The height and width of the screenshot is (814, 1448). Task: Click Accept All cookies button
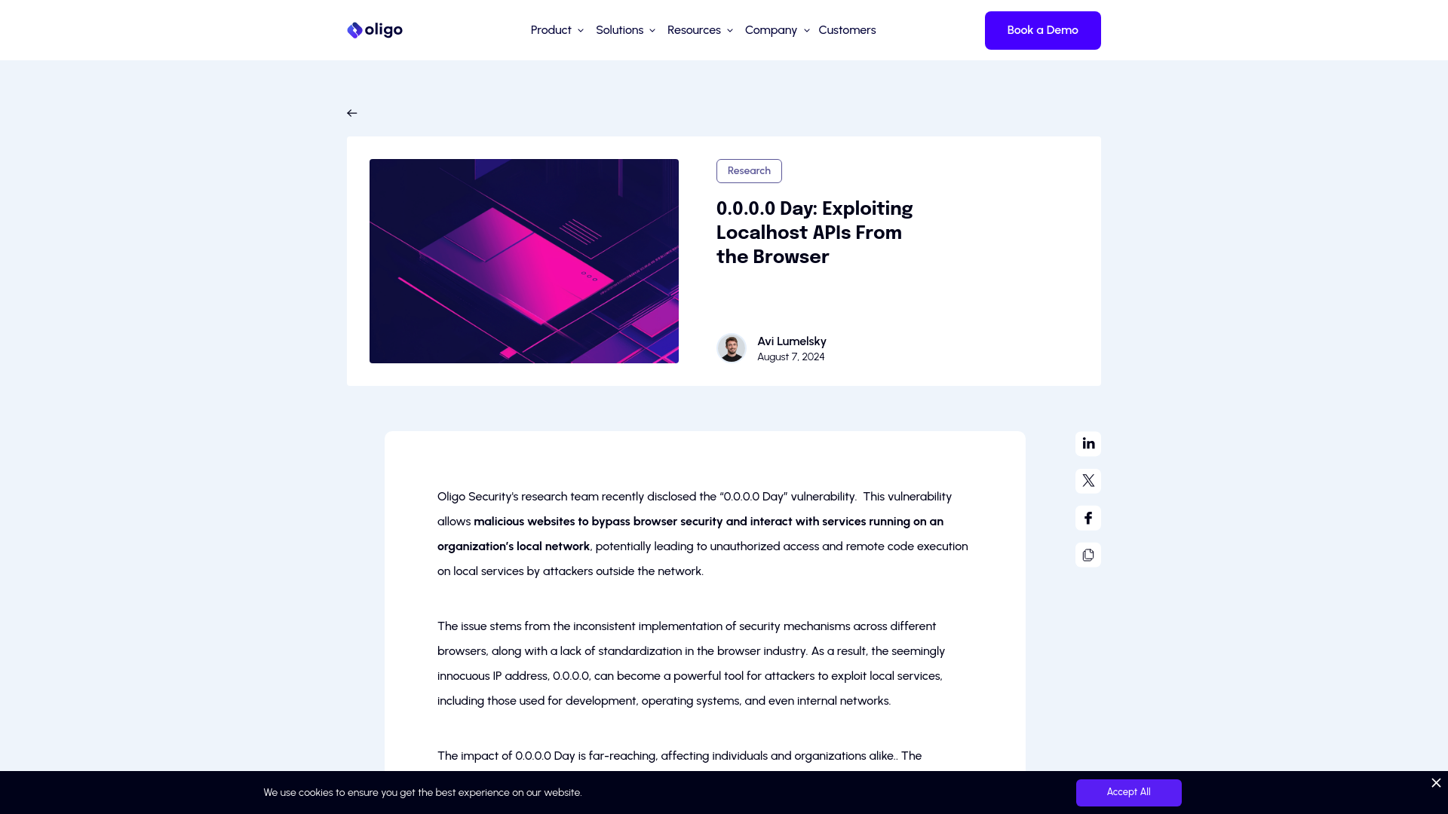click(x=1127, y=793)
